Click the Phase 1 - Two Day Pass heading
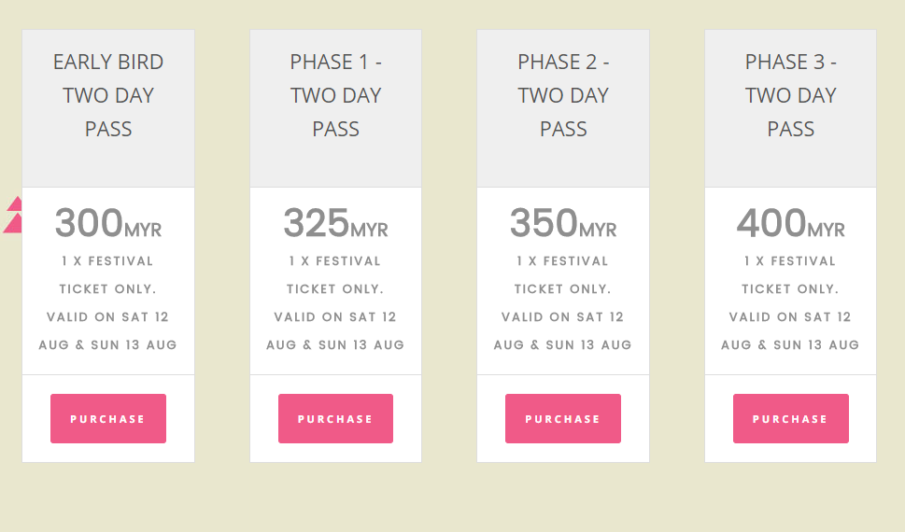 pyautogui.click(x=335, y=95)
